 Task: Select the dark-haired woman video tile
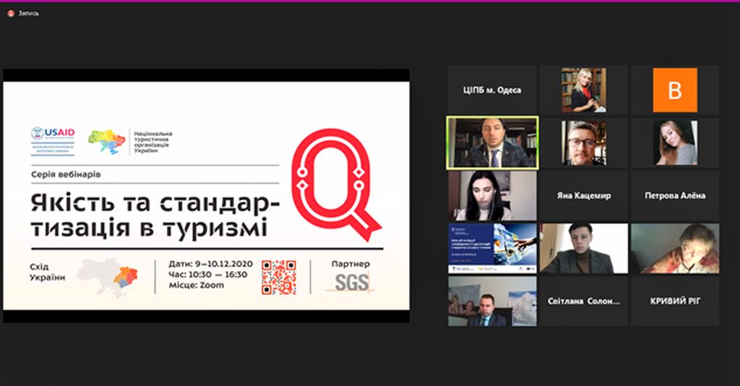click(x=492, y=196)
